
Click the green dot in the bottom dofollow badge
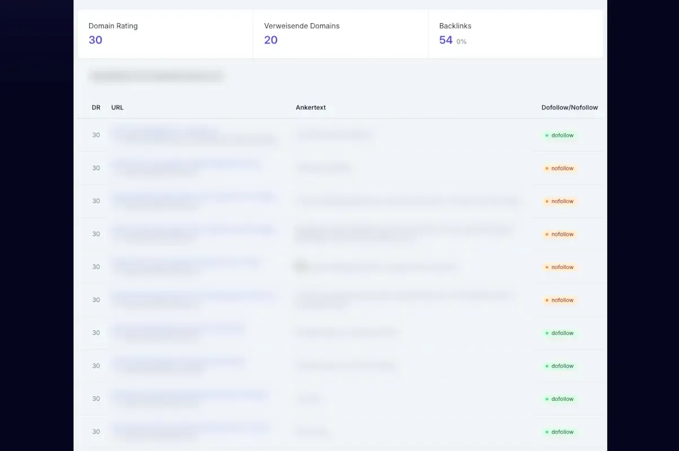point(547,432)
